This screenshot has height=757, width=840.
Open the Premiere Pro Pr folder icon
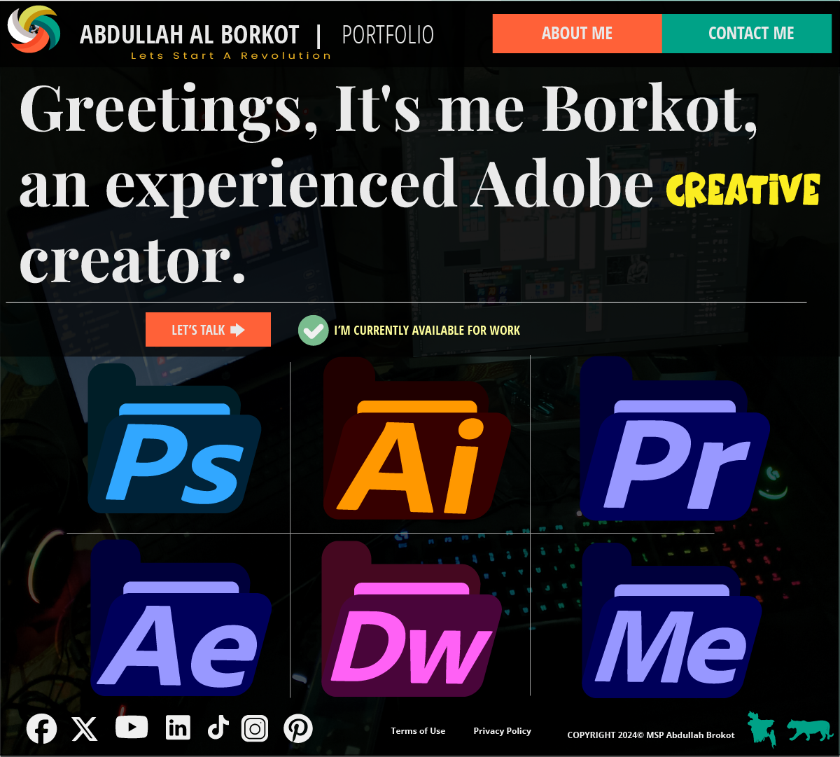674,439
